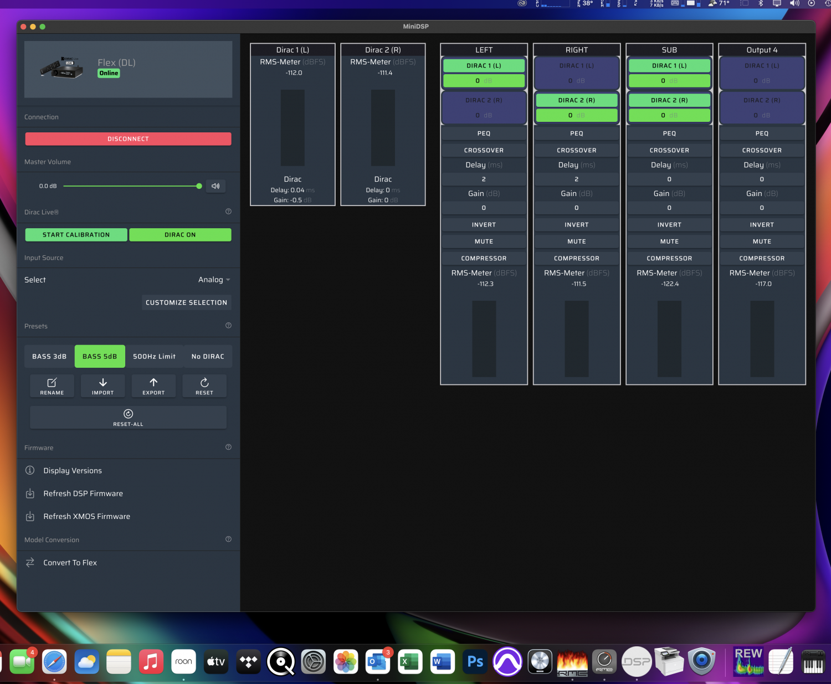Open Apple Music from the dock

click(x=151, y=661)
